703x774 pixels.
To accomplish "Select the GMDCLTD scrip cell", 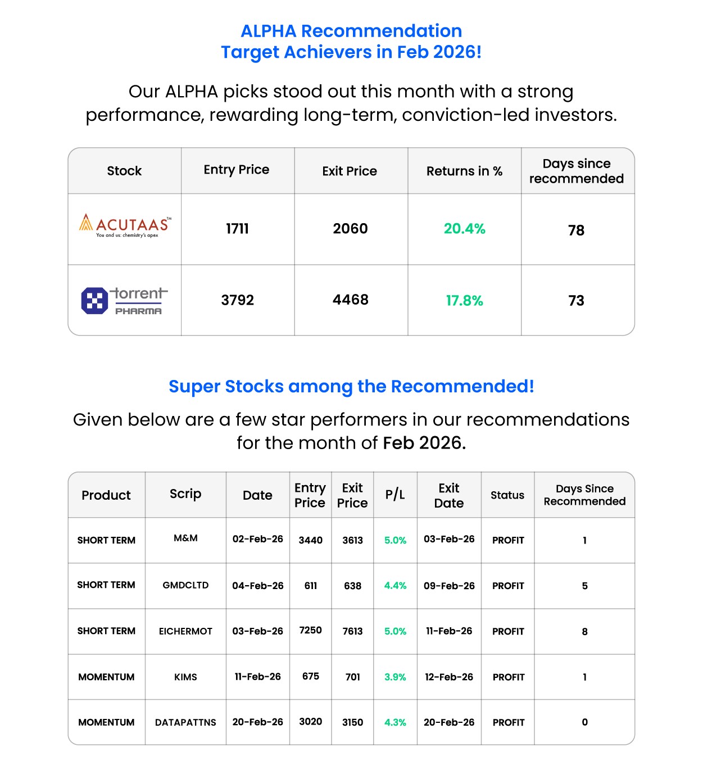I will [185, 585].
